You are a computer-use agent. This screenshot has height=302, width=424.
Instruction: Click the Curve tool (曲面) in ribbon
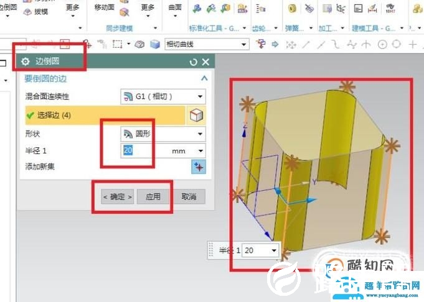175,7
